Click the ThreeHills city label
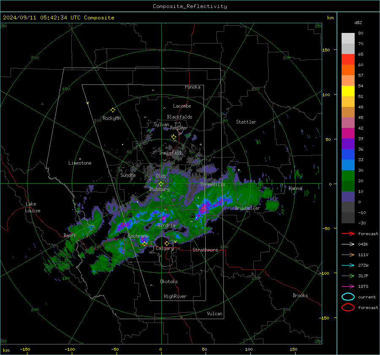Viewport: 380px width, 355px height. 212,184
